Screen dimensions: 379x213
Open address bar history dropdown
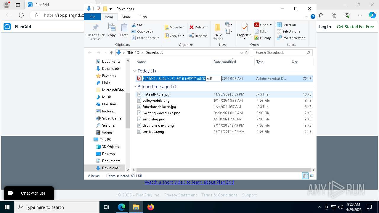point(242,53)
